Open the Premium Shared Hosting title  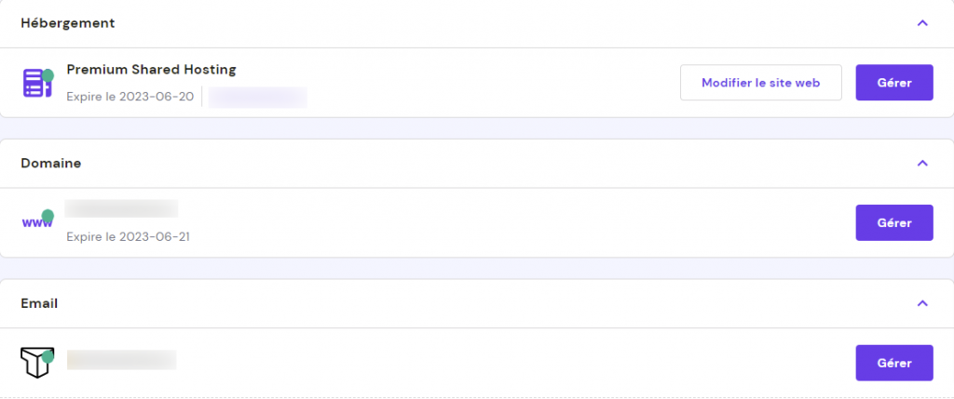tap(151, 70)
